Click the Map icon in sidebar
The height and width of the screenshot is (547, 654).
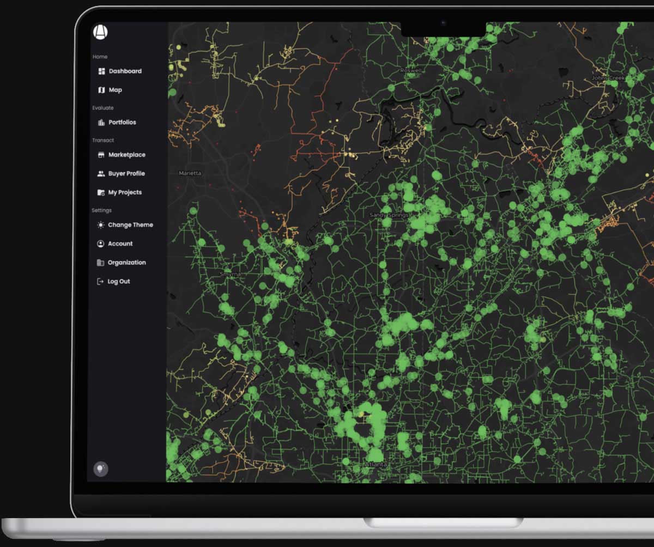click(x=101, y=90)
